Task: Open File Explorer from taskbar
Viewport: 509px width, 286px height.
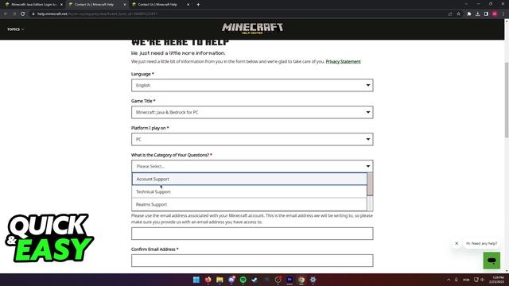Action: click(x=220, y=280)
